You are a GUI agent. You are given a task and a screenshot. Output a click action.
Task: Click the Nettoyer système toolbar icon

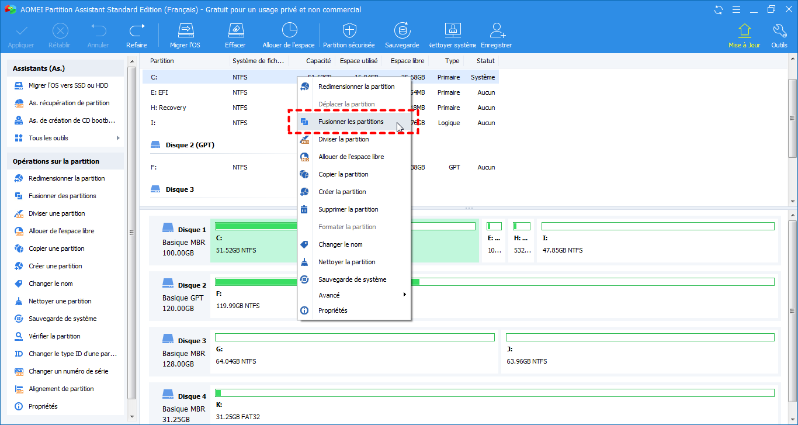tap(453, 36)
